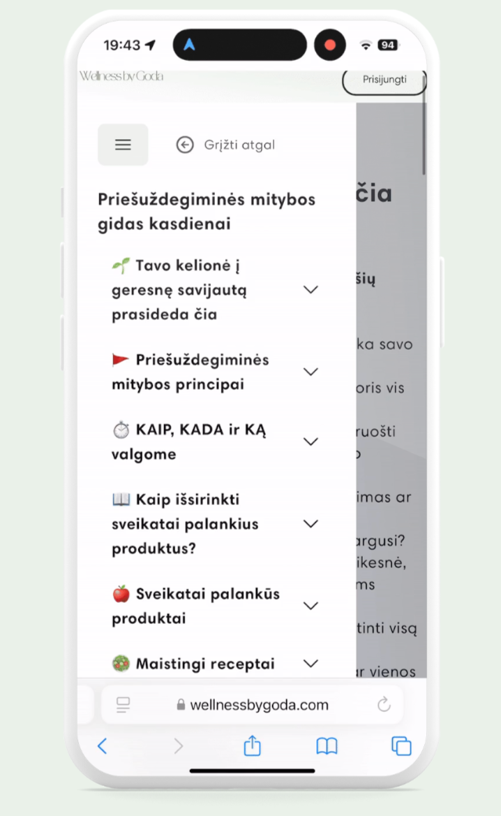Expand "Tavo kelionė į geresnę savijautą" section
Screen dimensions: 501x816
click(311, 290)
